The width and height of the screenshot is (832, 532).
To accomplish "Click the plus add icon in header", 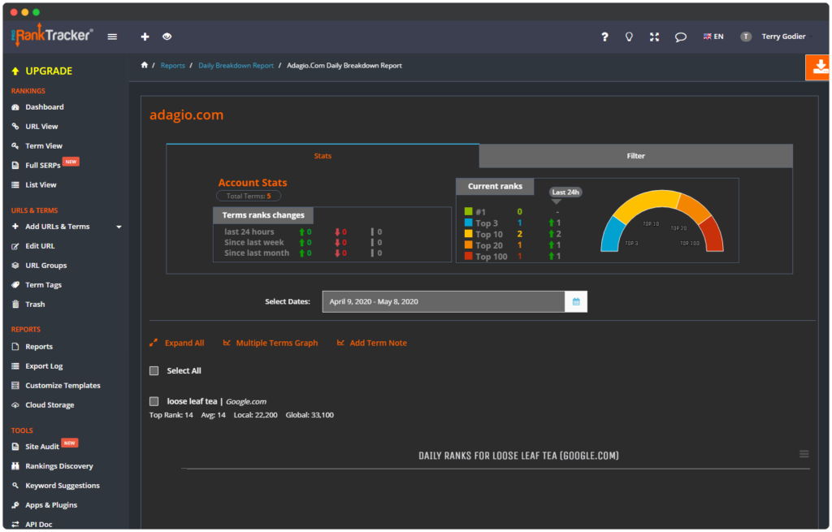I will pos(145,37).
